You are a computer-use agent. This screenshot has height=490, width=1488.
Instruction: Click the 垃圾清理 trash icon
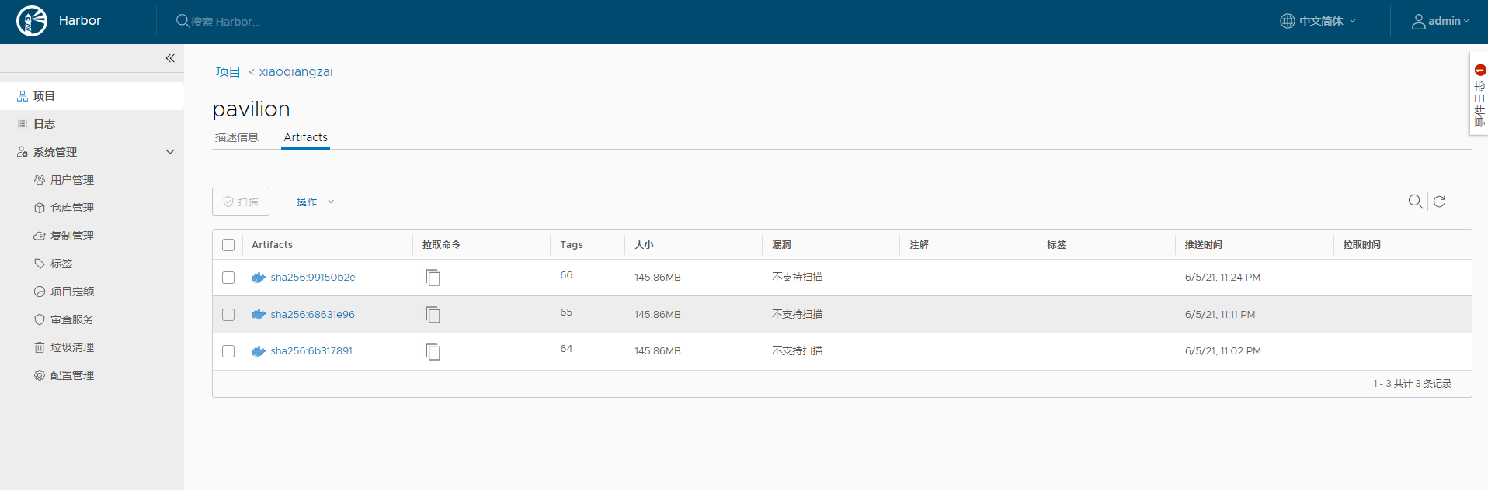tap(40, 347)
